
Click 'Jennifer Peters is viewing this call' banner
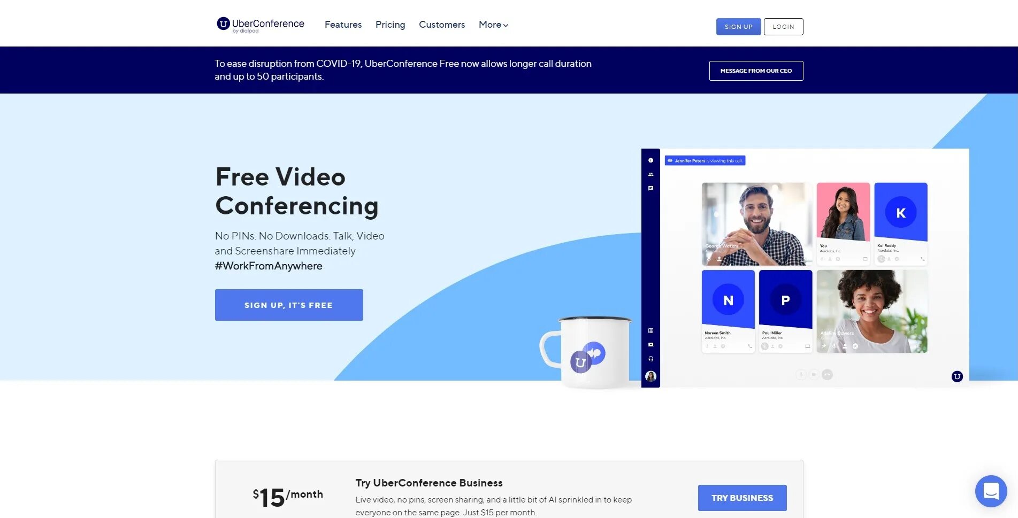coord(705,160)
